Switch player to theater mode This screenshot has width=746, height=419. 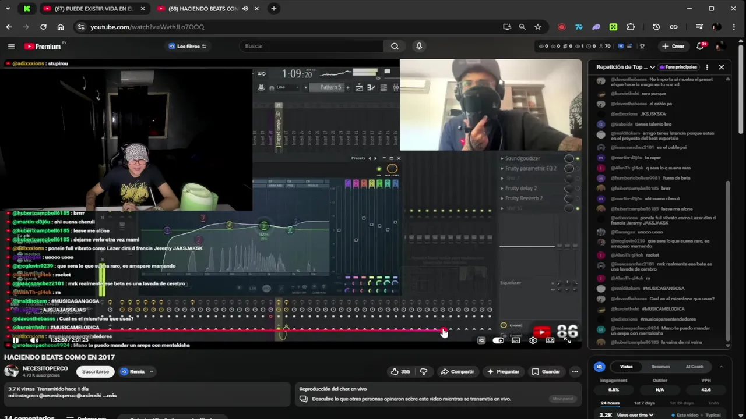550,340
